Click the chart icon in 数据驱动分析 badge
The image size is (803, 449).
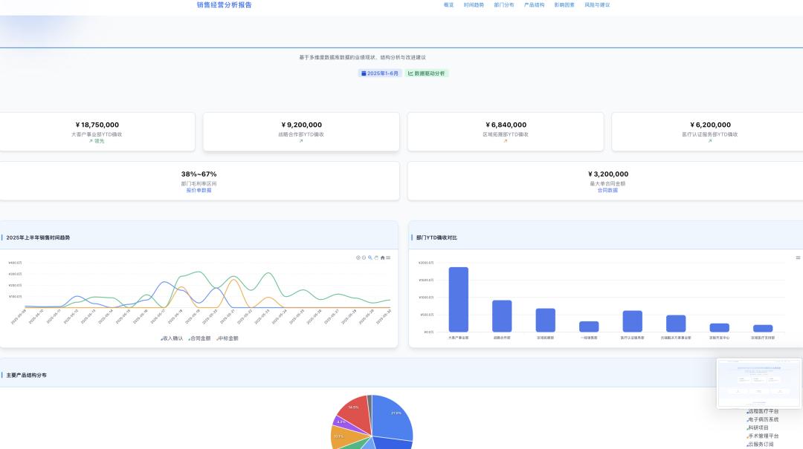pyautogui.click(x=410, y=73)
